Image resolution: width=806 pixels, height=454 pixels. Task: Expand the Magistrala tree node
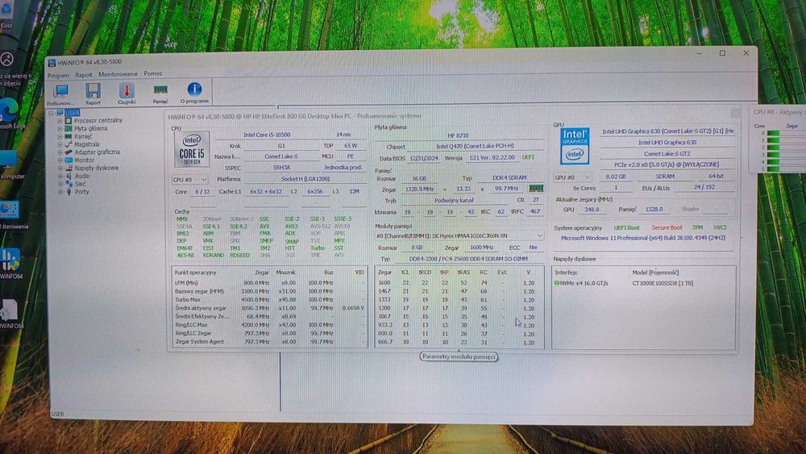click(x=60, y=144)
